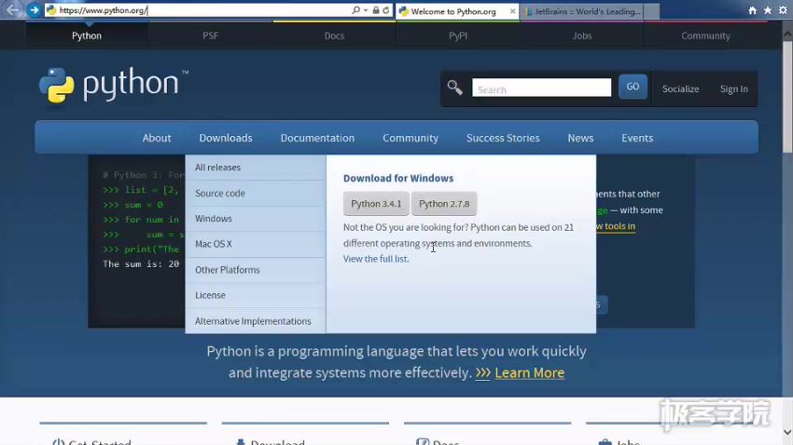Choose Alternative Implementations in Downloads menu
This screenshot has width=793, height=445.
tap(256, 321)
